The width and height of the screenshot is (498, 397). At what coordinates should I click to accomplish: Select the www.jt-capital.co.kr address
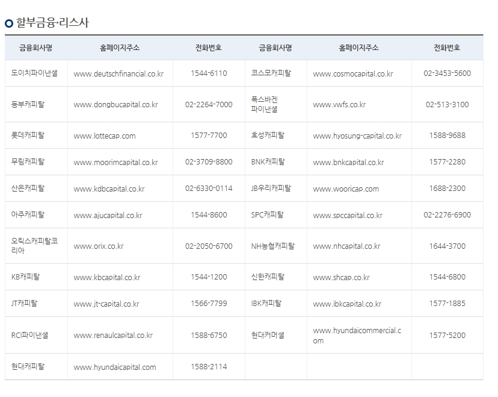click(x=106, y=304)
